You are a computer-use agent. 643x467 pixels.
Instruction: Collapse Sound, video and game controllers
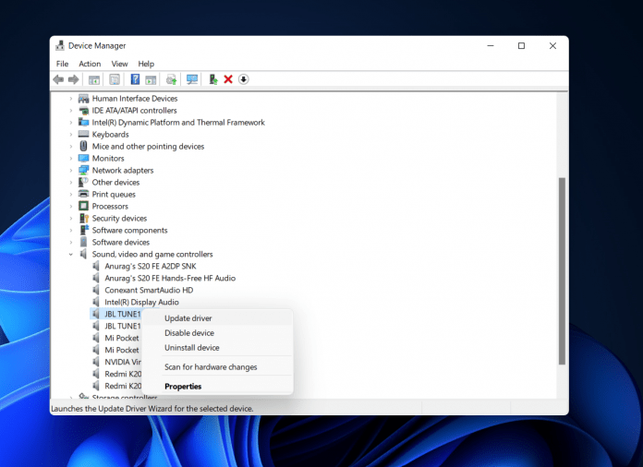click(71, 255)
